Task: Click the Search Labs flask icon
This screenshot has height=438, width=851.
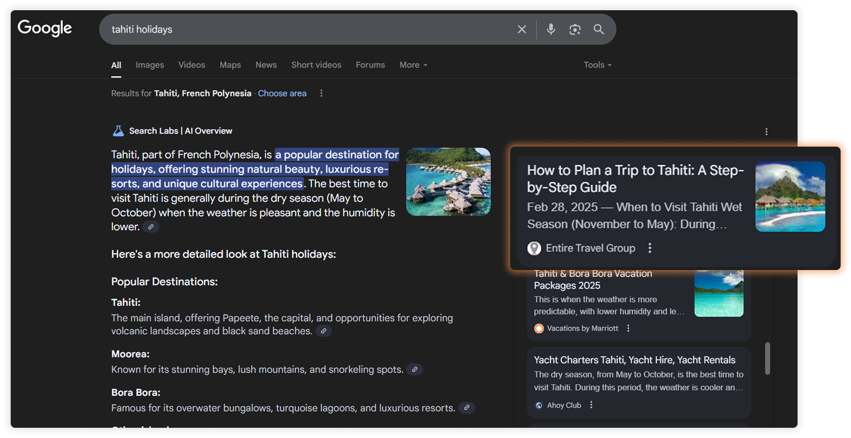Action: coord(118,131)
